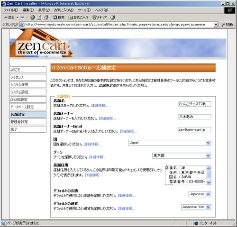Refresh the page using the refresh icon
This screenshot has height=227, width=237.
tap(39, 17)
